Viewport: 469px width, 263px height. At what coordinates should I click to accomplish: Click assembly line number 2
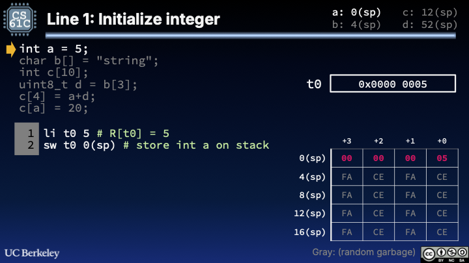[x=30, y=145]
